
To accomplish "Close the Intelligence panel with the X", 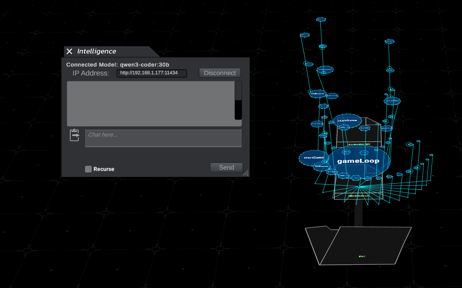I will click(x=69, y=51).
